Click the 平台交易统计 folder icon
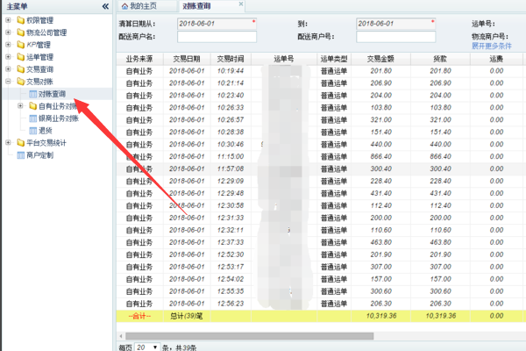Viewport: 526px width, 351px height. [x=21, y=143]
